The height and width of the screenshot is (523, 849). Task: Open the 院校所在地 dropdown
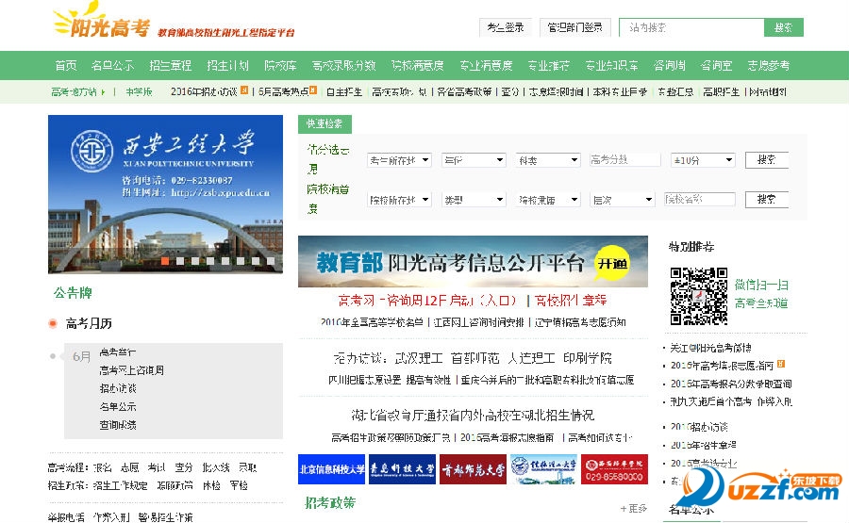(x=399, y=200)
